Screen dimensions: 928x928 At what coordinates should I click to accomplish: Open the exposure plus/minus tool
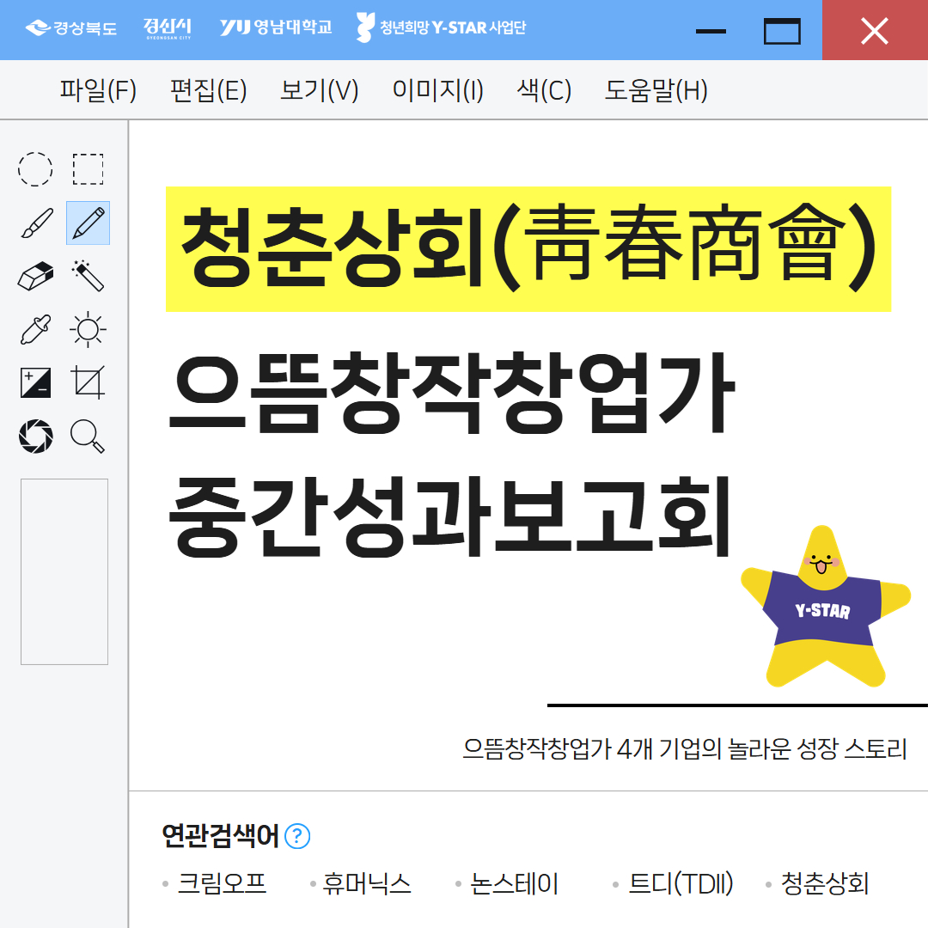coord(35,382)
